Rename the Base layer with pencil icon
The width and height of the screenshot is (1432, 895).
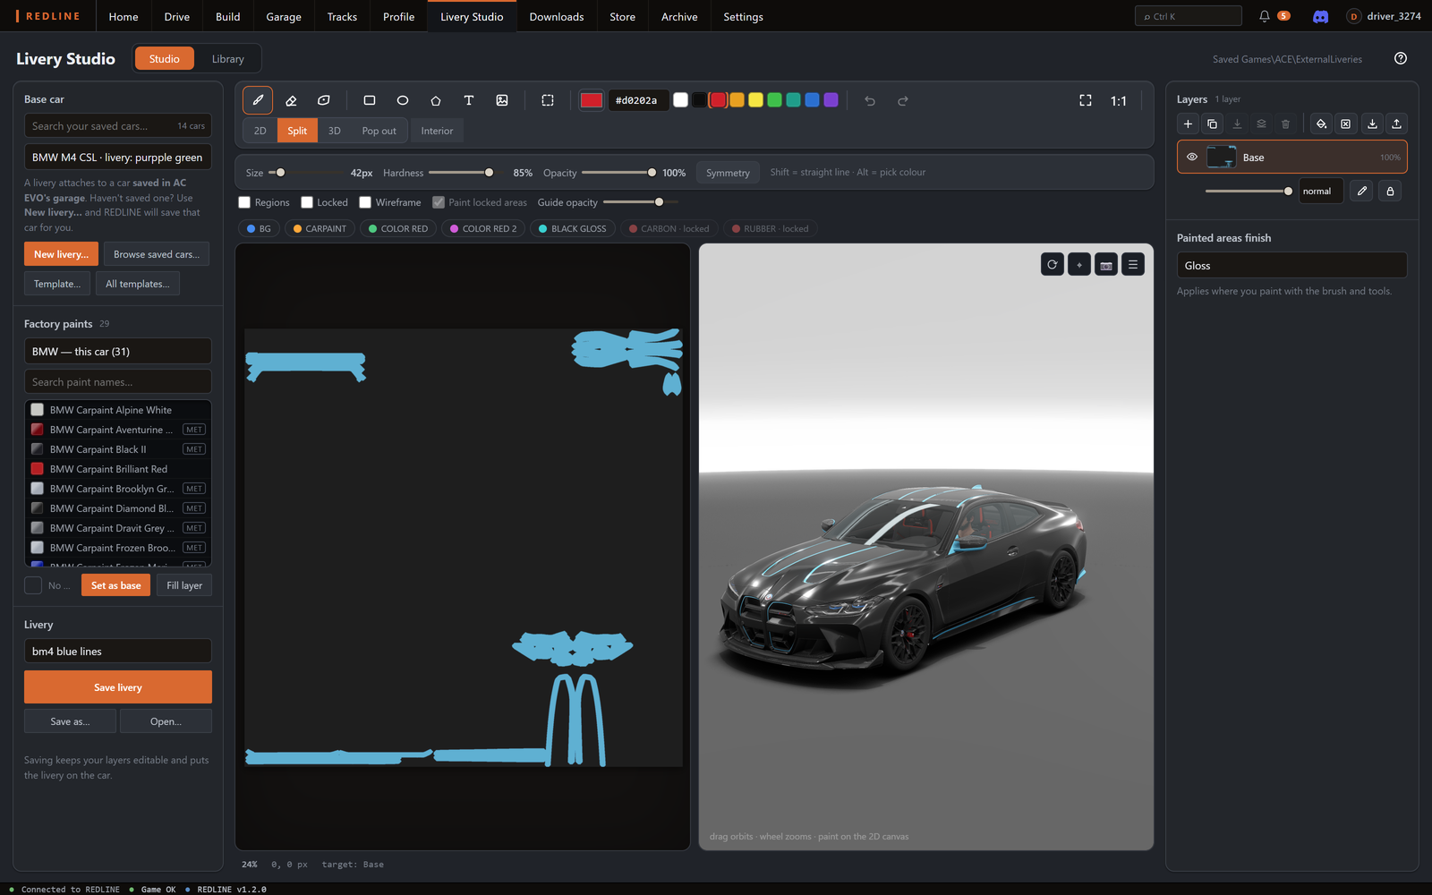click(1361, 191)
